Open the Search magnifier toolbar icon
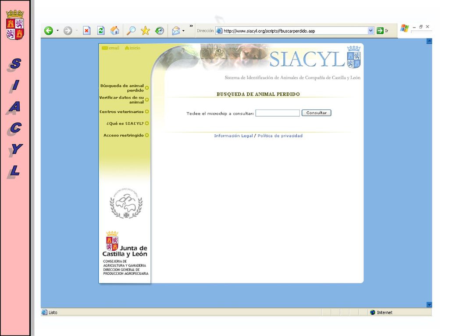The image size is (449, 336). click(x=131, y=31)
